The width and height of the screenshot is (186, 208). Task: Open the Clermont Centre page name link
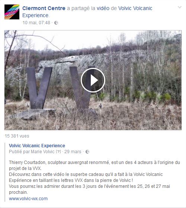coord(44,8)
